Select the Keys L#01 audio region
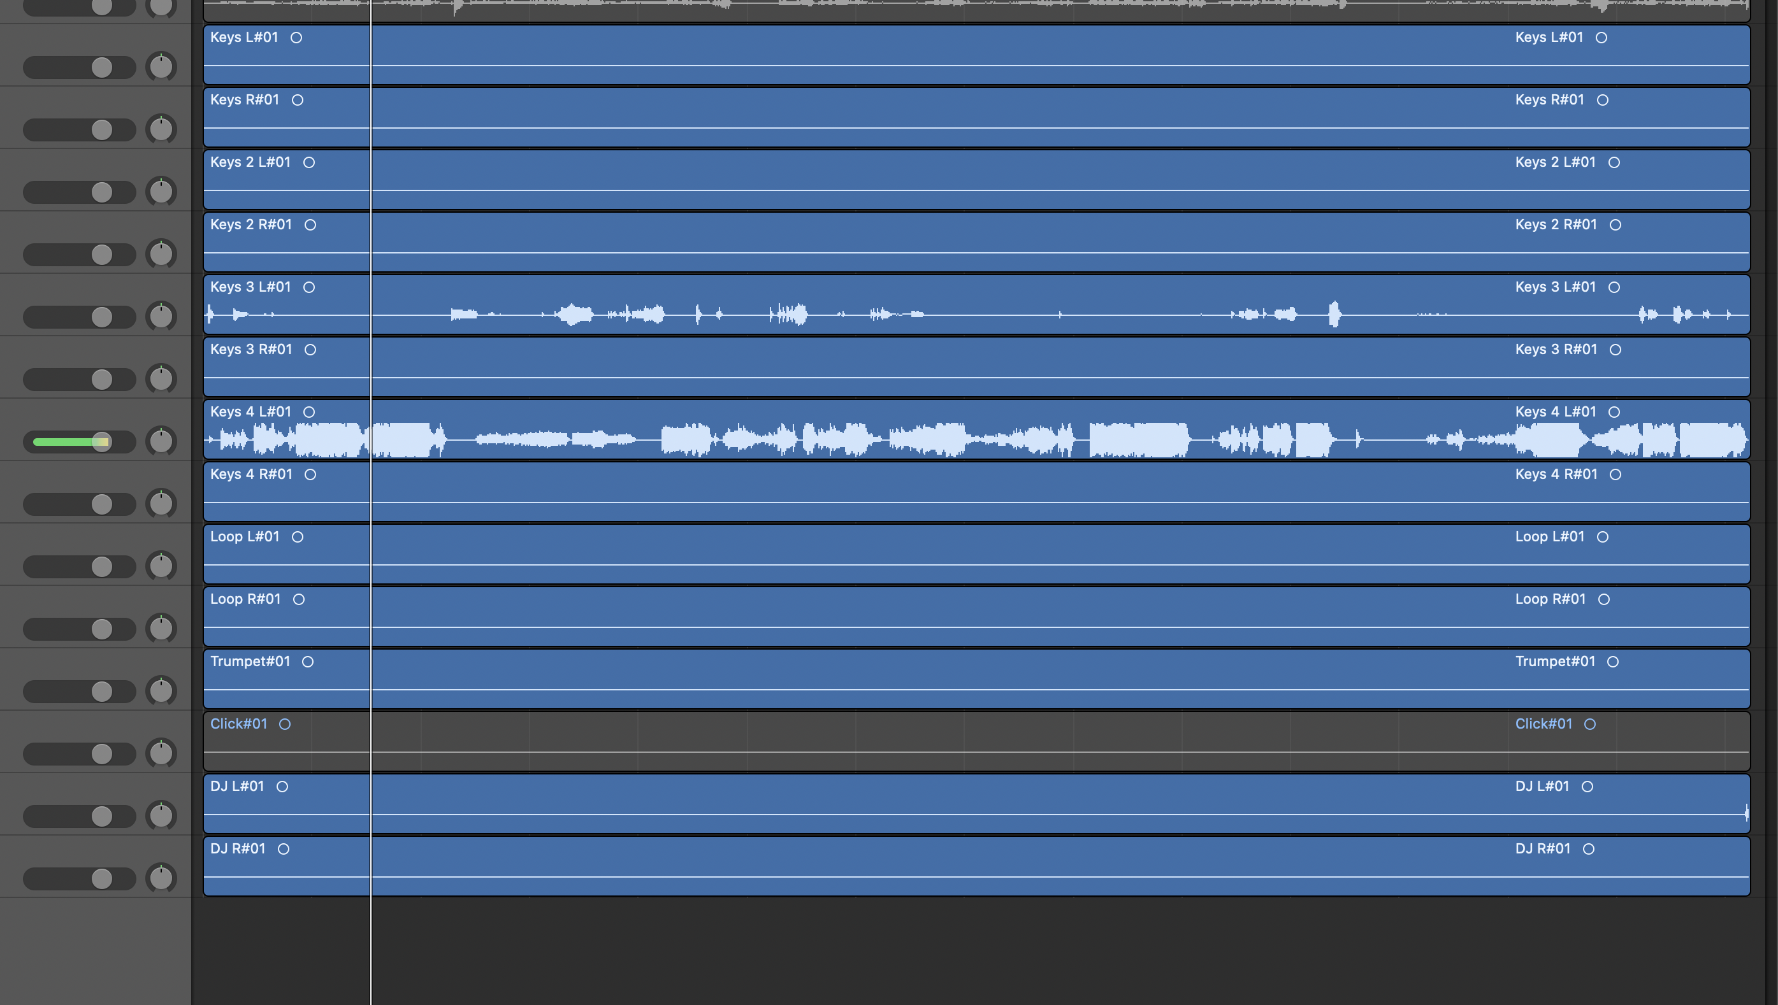Image resolution: width=1778 pixels, height=1005 pixels. [976, 55]
